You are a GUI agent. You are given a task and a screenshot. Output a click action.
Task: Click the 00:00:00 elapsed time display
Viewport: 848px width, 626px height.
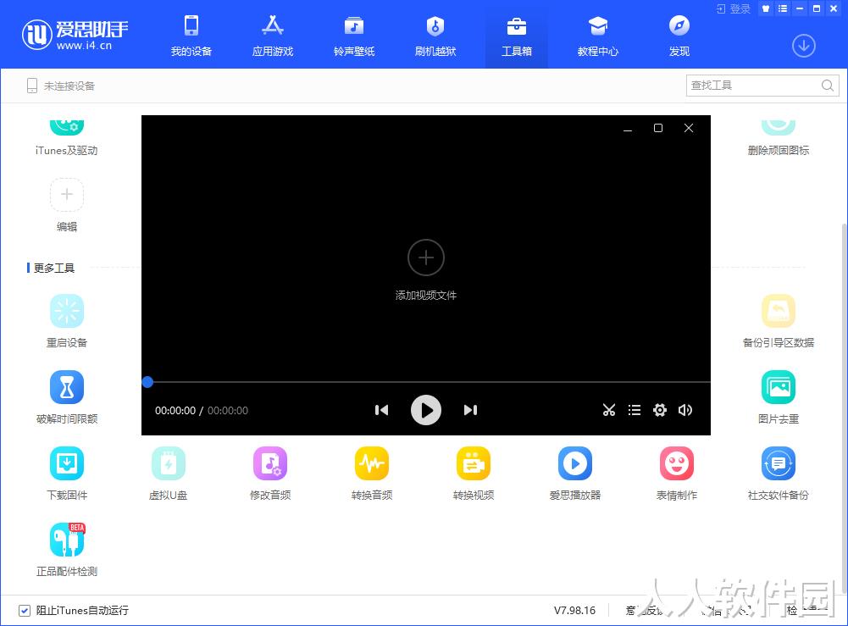click(175, 410)
